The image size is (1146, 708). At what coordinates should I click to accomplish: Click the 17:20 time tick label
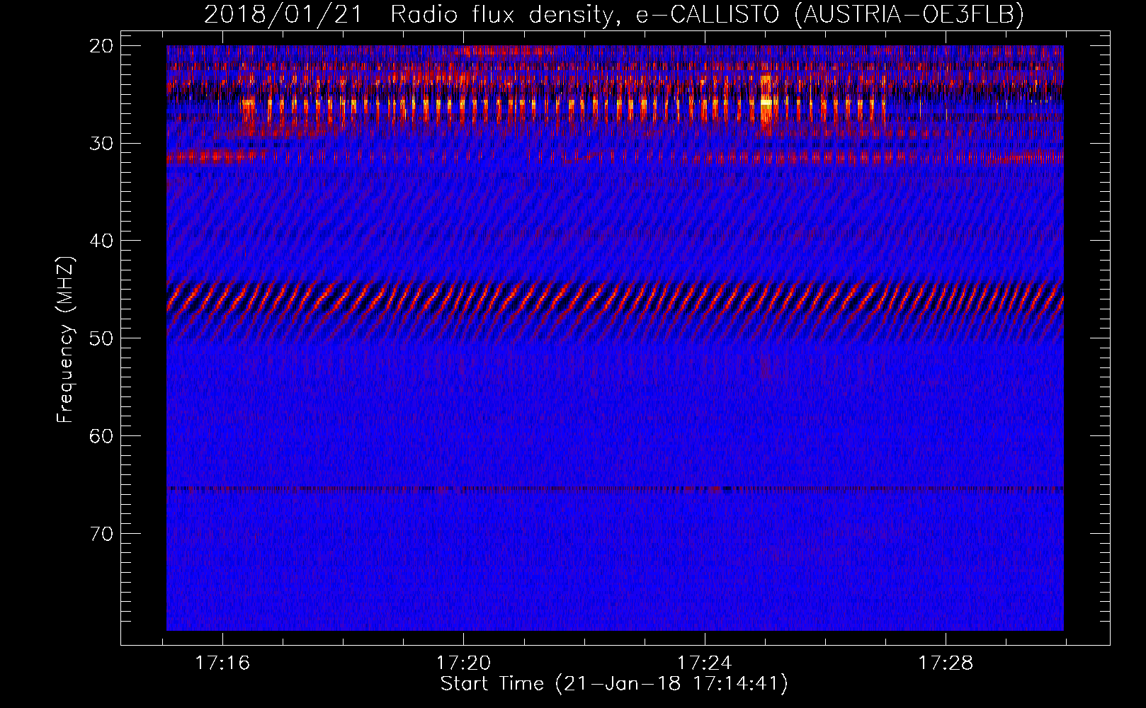[463, 663]
